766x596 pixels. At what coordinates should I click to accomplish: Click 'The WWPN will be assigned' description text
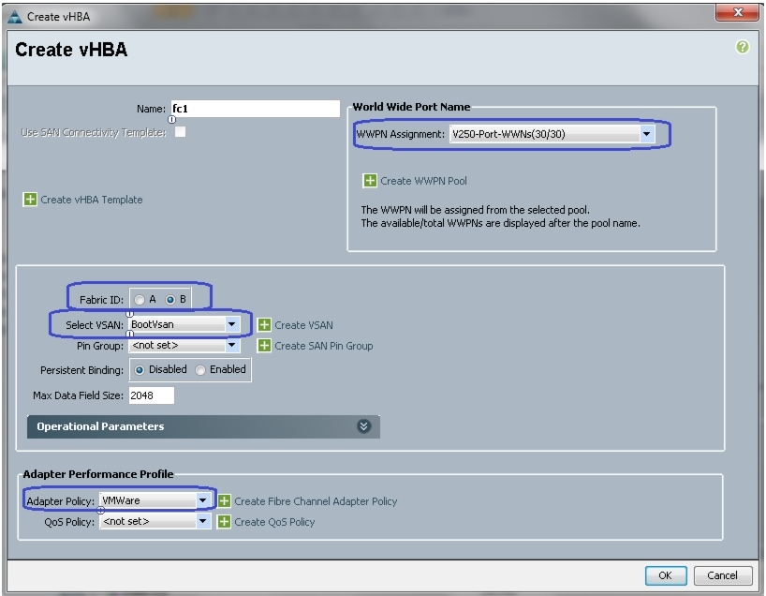click(476, 210)
